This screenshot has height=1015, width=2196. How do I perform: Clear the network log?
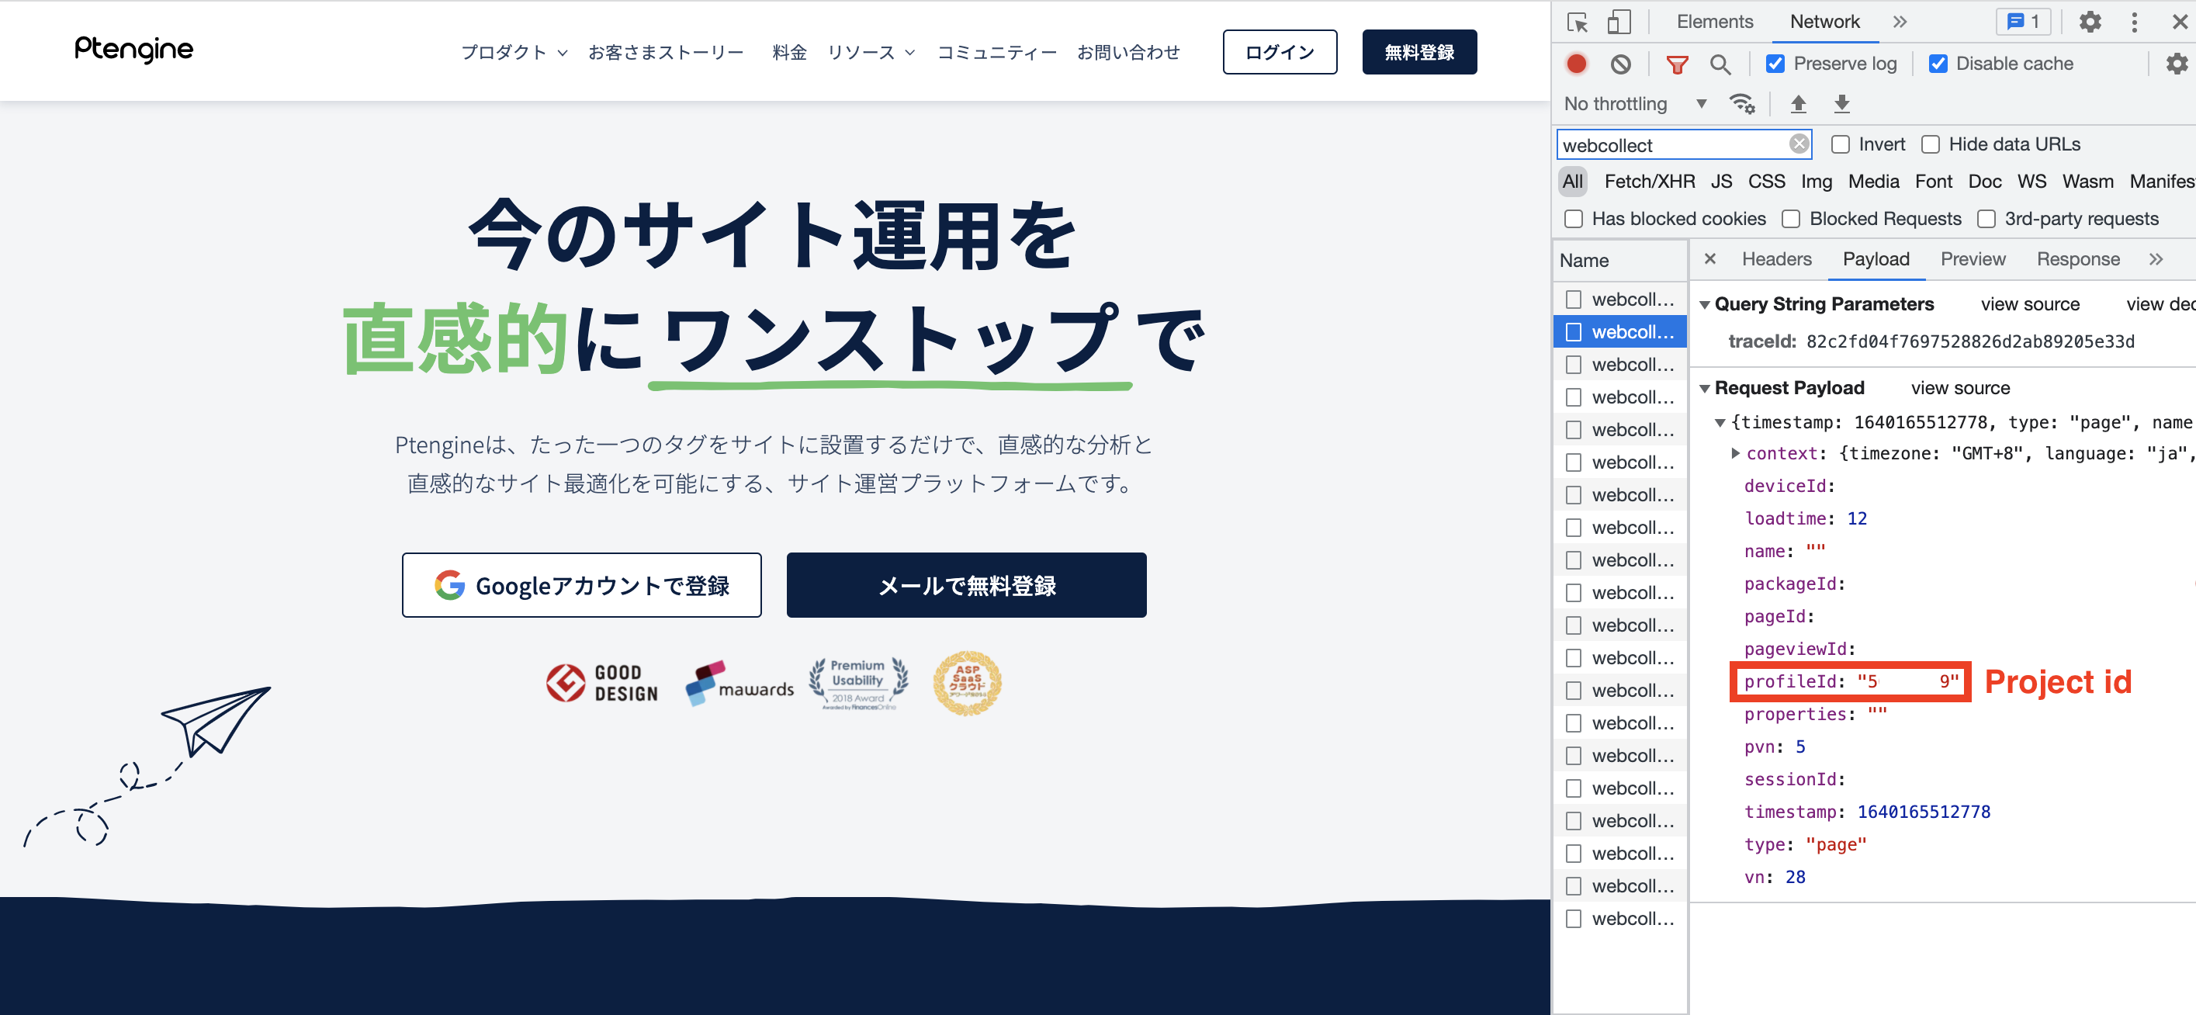pyautogui.click(x=1620, y=64)
